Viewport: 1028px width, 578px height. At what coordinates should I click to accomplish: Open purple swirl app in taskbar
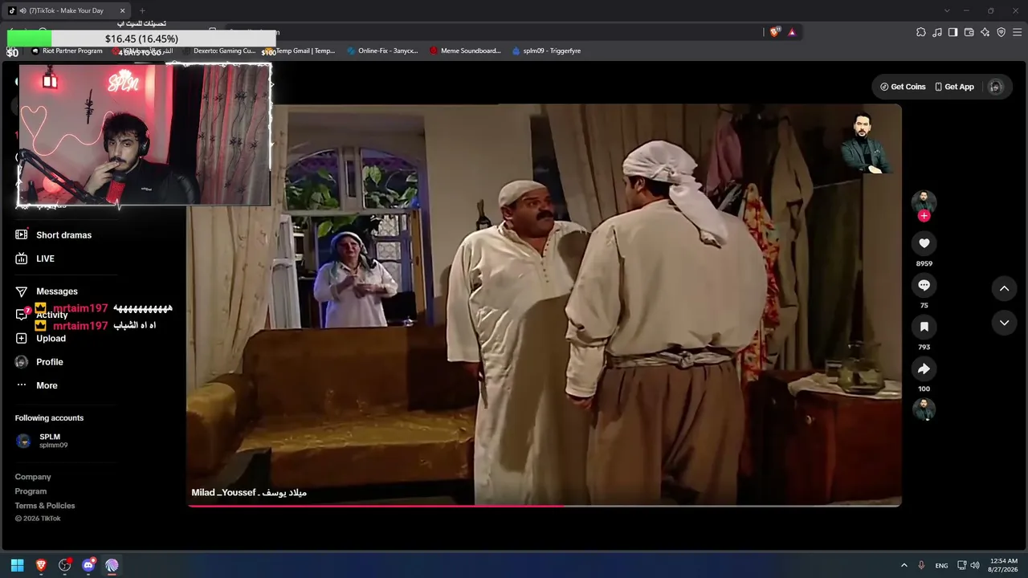pos(112,565)
